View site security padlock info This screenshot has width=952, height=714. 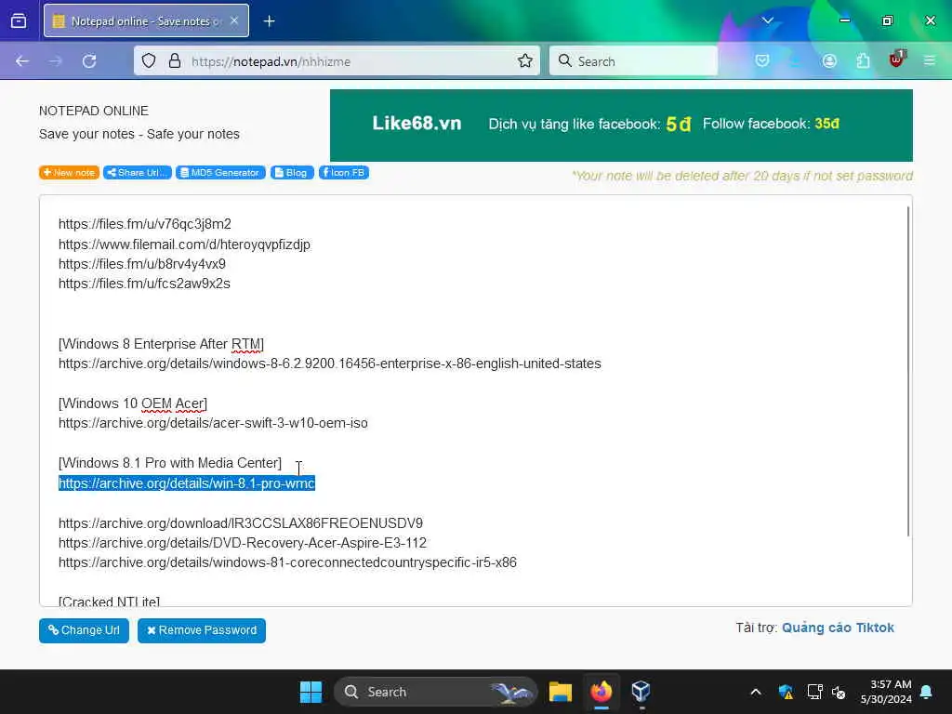click(x=175, y=60)
